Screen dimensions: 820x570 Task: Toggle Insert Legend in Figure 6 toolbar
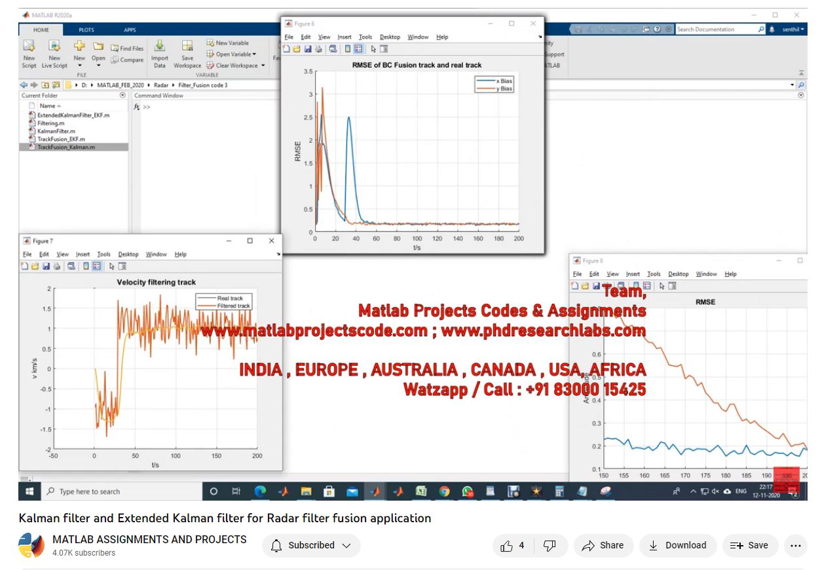pos(358,49)
